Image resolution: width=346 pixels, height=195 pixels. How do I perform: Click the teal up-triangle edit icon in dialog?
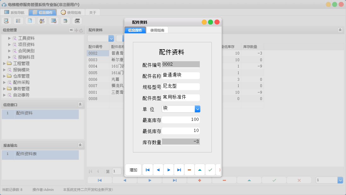(200, 170)
